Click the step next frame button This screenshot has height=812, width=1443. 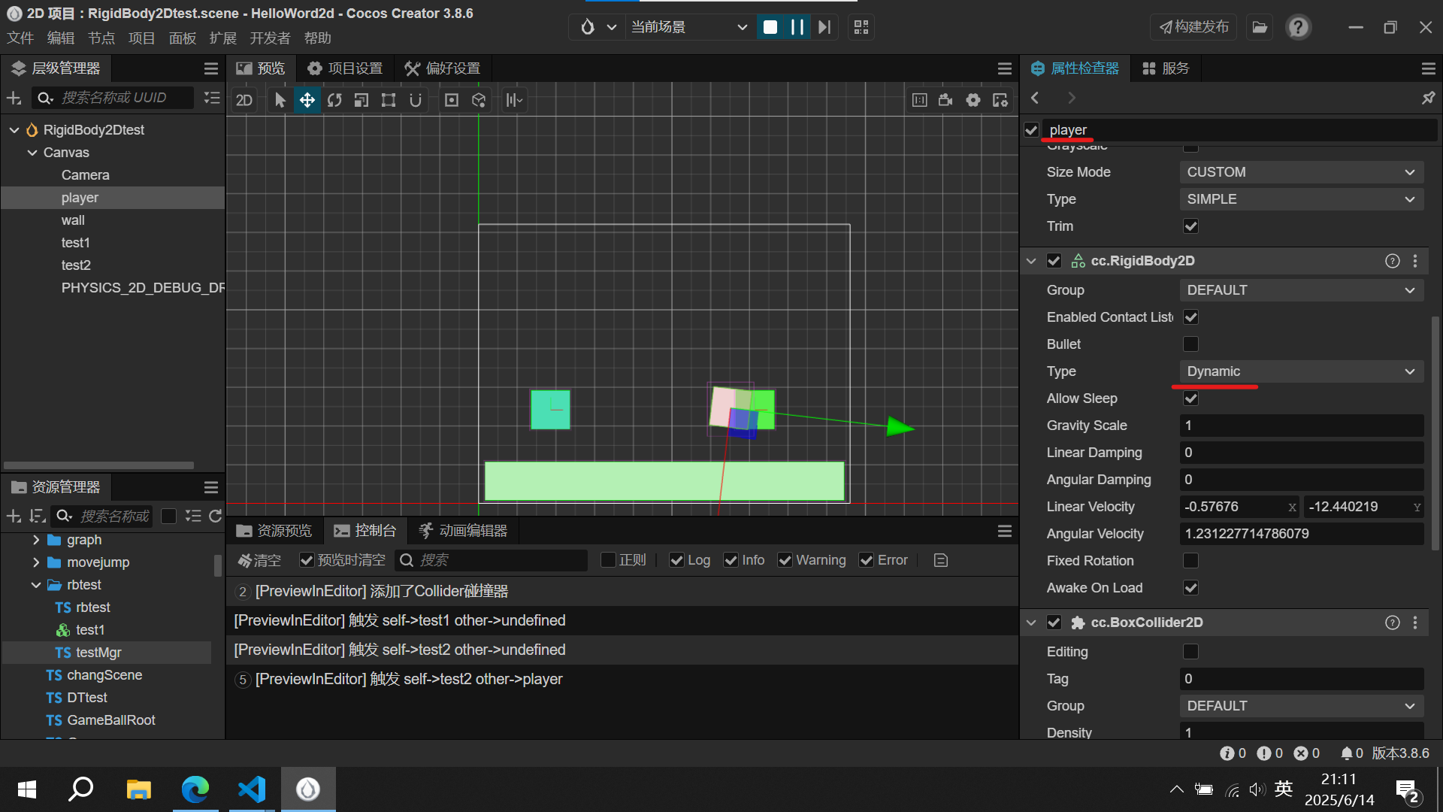[x=824, y=27]
